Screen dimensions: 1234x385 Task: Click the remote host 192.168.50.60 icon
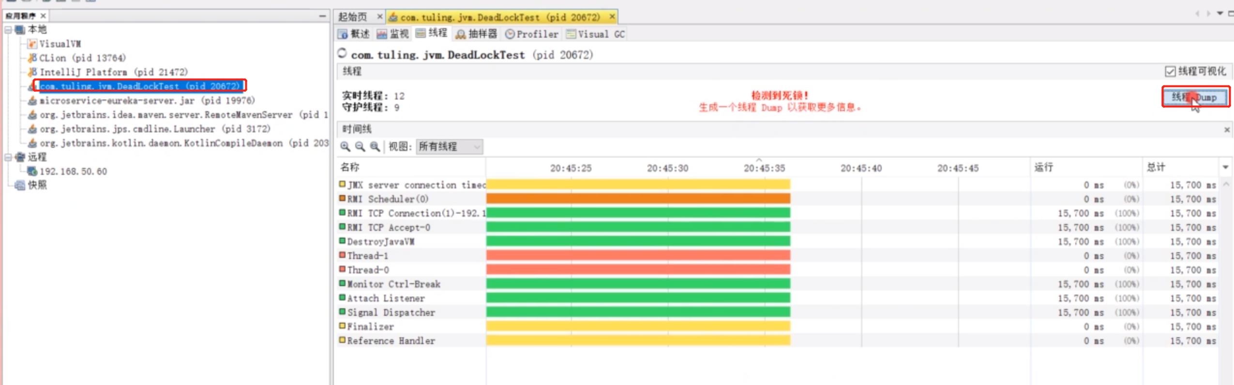coord(32,171)
